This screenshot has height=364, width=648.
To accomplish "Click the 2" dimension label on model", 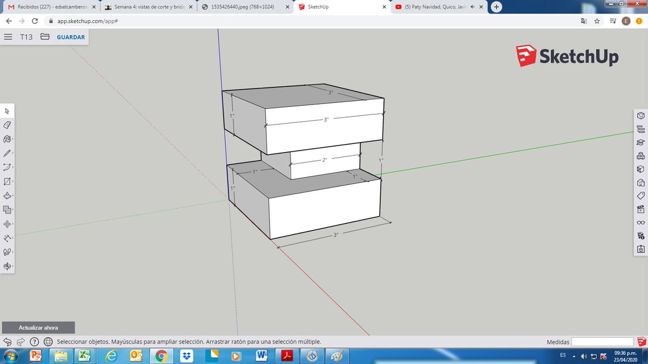I will click(325, 160).
